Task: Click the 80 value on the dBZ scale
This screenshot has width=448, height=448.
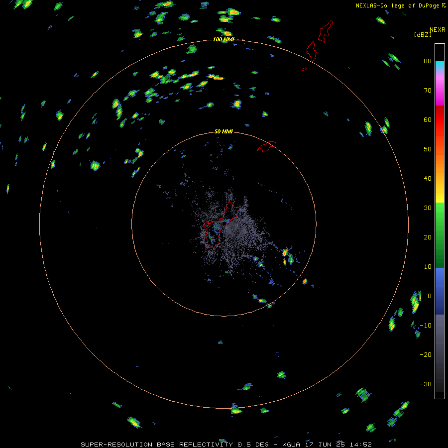Action: pos(428,61)
